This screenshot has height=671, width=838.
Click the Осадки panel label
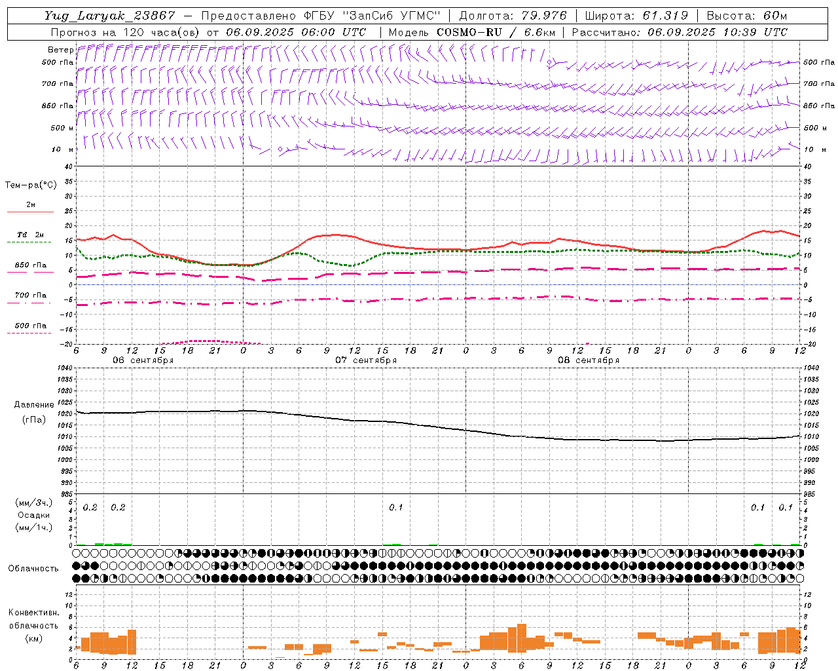[x=34, y=515]
